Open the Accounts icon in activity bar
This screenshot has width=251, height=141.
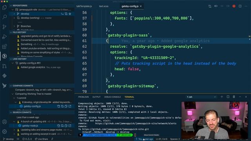(x=4, y=122)
